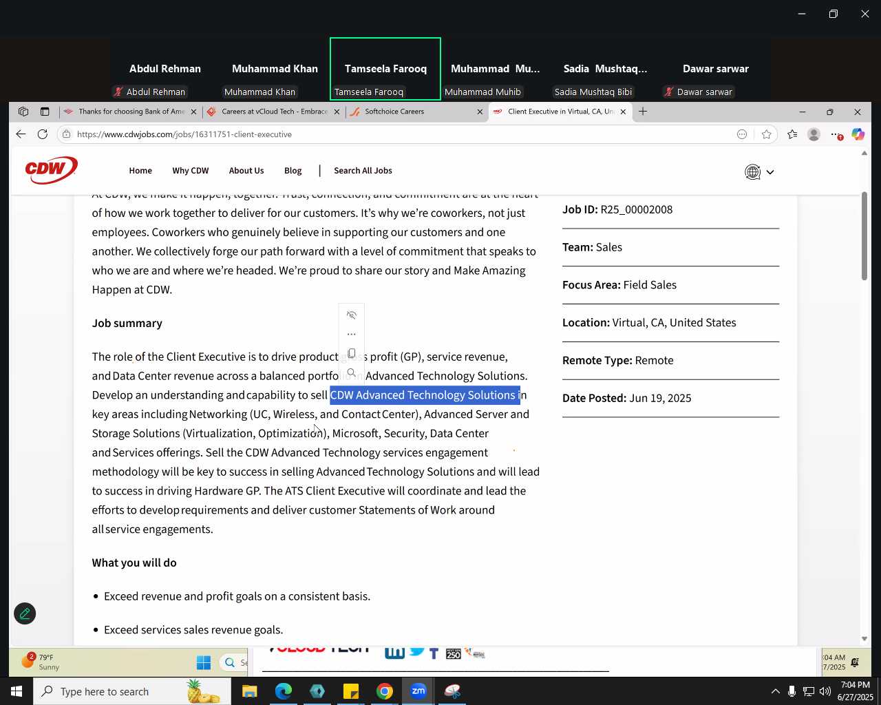The width and height of the screenshot is (881, 705).
Task: Open the browser profile icon
Action: point(814,134)
